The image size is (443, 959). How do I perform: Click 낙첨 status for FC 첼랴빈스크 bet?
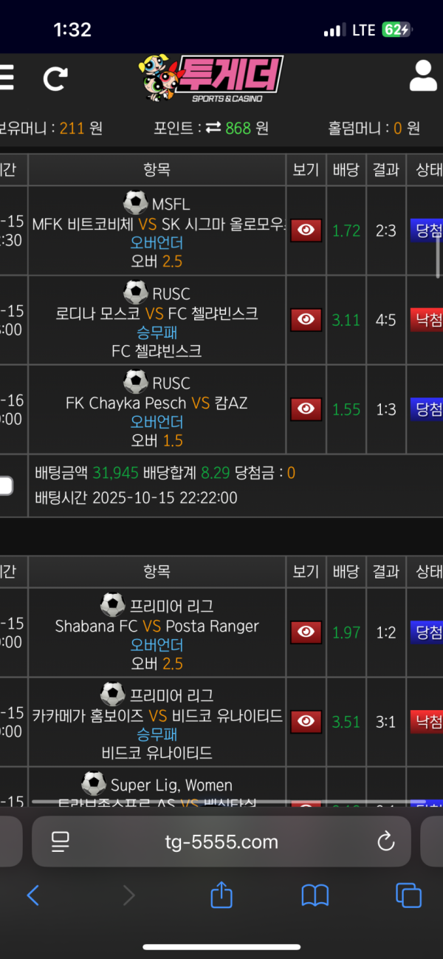(427, 320)
